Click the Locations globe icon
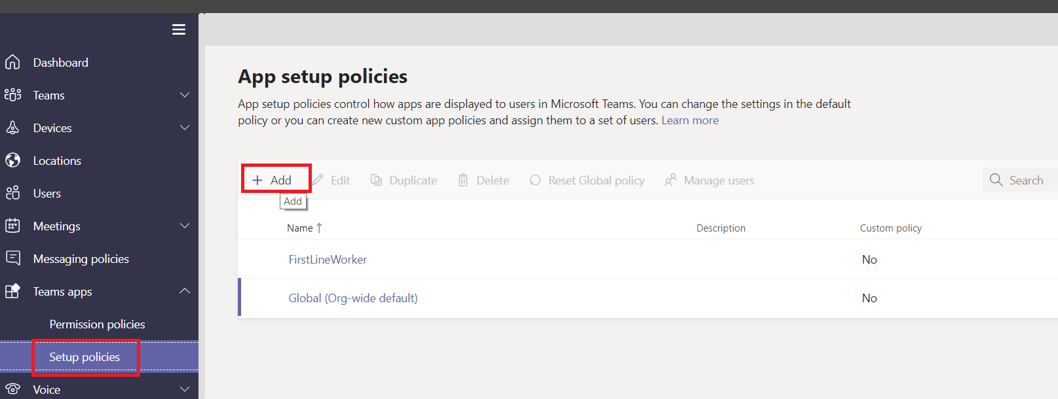Image resolution: width=1058 pixels, height=399 pixels. [x=12, y=160]
